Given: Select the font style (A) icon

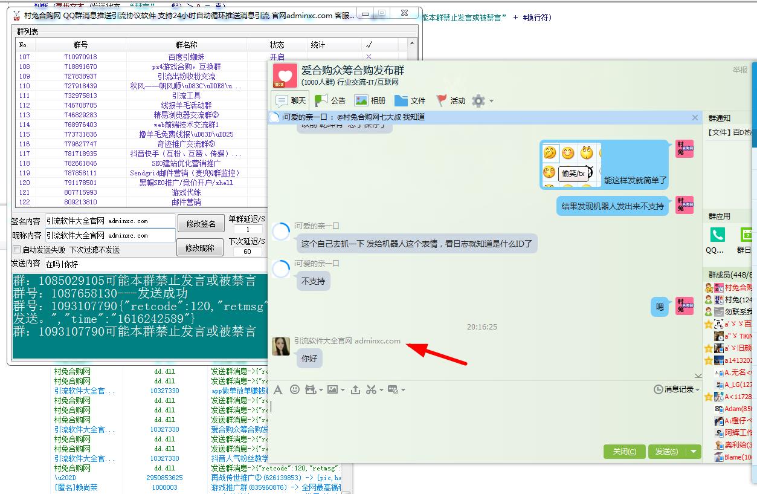Looking at the screenshot, I should pyautogui.click(x=278, y=389).
